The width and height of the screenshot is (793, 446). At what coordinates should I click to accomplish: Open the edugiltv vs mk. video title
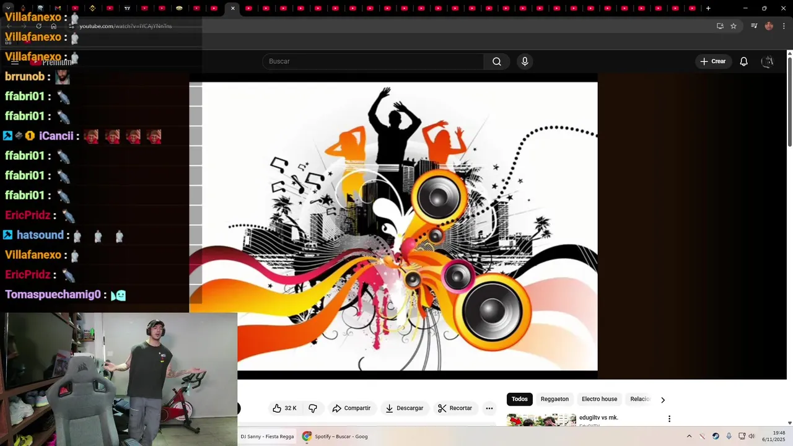[x=598, y=418]
